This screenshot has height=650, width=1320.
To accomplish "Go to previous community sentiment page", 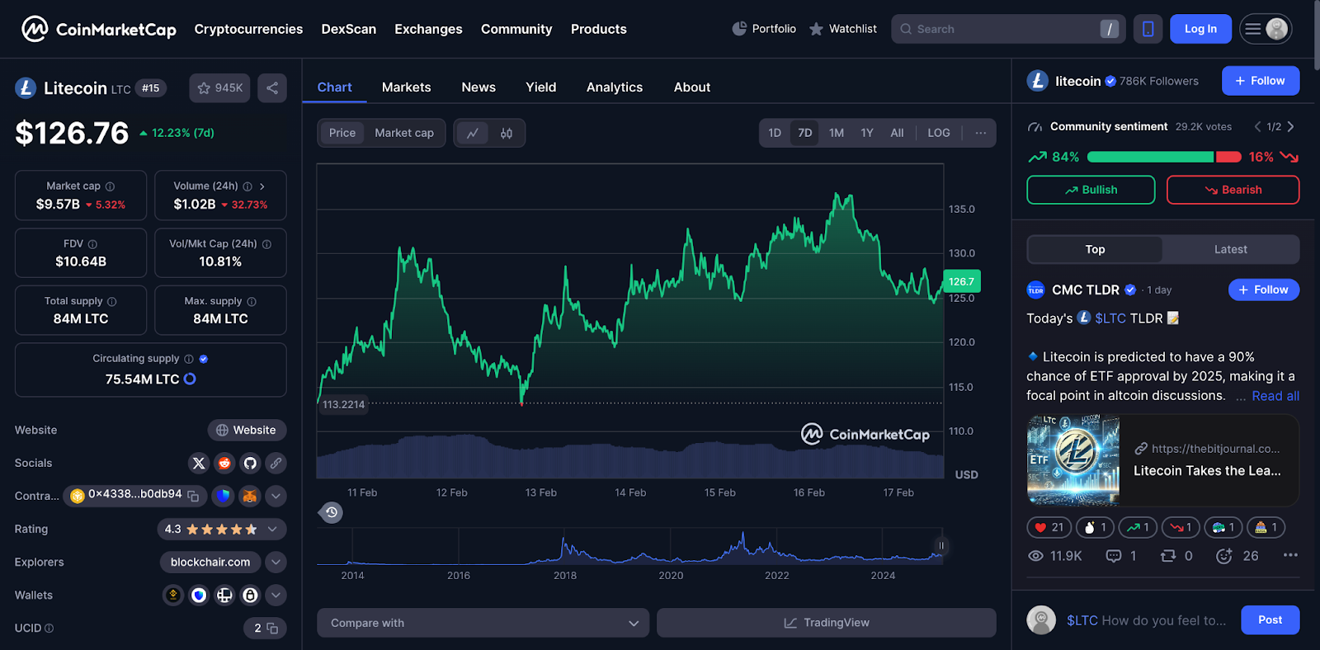I will (1257, 126).
